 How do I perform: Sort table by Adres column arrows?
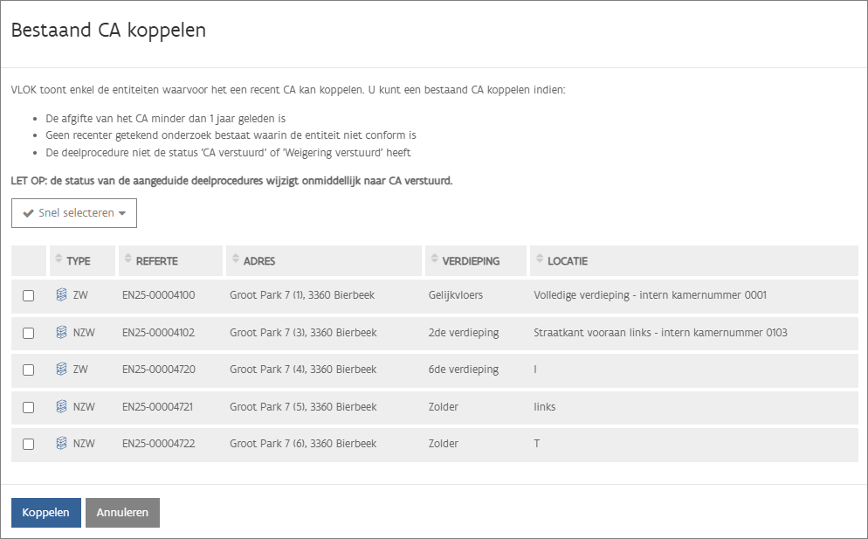click(237, 259)
